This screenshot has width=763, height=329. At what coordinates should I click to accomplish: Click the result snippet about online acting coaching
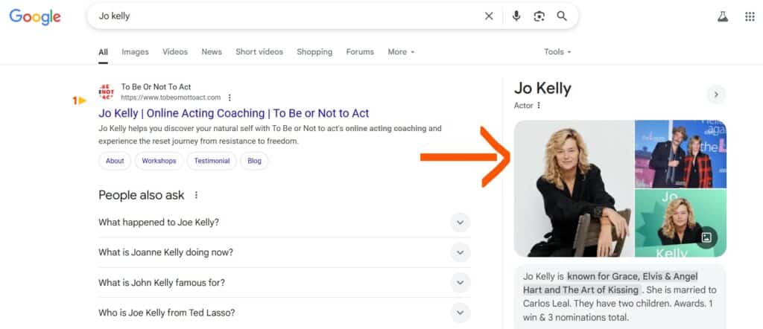point(270,135)
